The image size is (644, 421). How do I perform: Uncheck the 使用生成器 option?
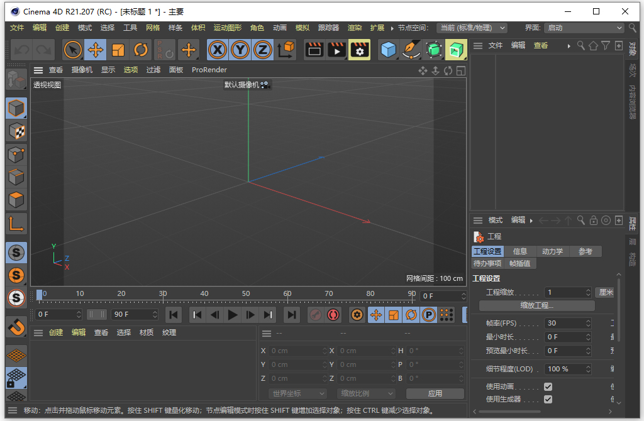pyautogui.click(x=548, y=398)
